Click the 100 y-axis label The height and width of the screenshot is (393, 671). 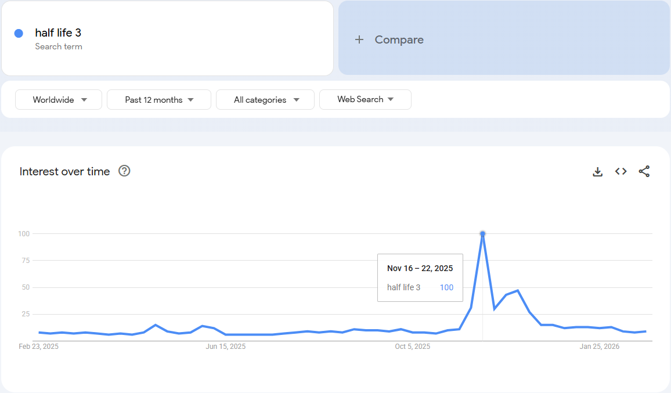pos(24,234)
